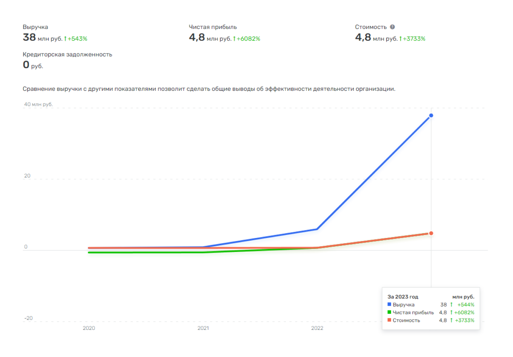Click the 0 руб. value under Кредиторская задолженность
Image resolution: width=513 pixels, height=357 pixels.
click(x=33, y=65)
